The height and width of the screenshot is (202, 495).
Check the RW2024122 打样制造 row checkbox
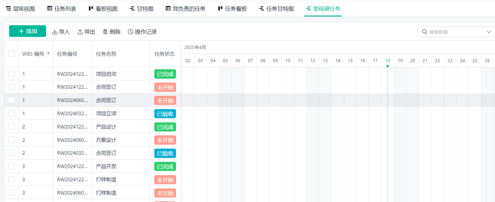[11, 179]
